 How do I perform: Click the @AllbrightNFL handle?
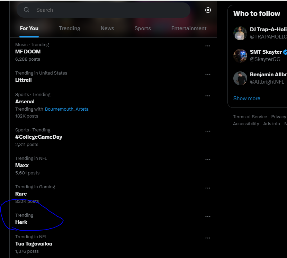point(267,82)
